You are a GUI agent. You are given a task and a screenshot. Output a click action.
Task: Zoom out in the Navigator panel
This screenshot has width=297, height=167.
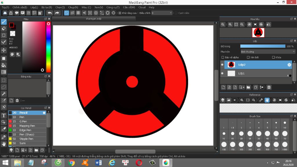[242, 24]
